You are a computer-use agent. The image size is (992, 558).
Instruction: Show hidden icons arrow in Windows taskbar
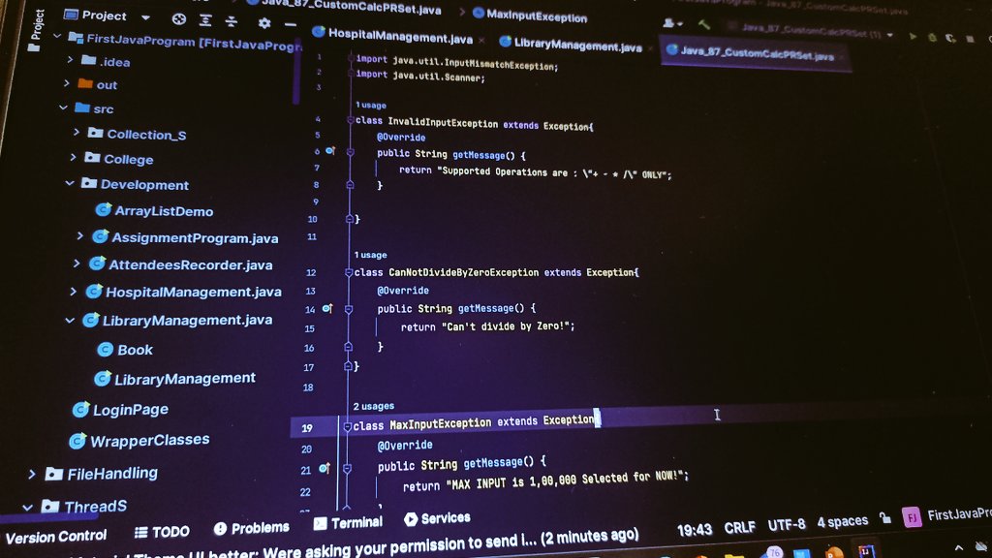tap(958, 548)
